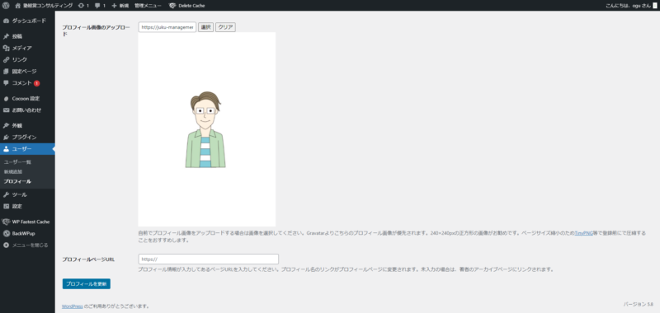Click the クリア button to clear image
This screenshot has width=660, height=313.
(x=225, y=27)
